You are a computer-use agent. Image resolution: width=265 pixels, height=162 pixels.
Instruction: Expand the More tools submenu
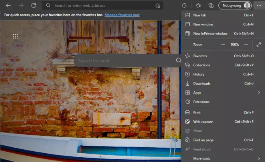[223, 158]
